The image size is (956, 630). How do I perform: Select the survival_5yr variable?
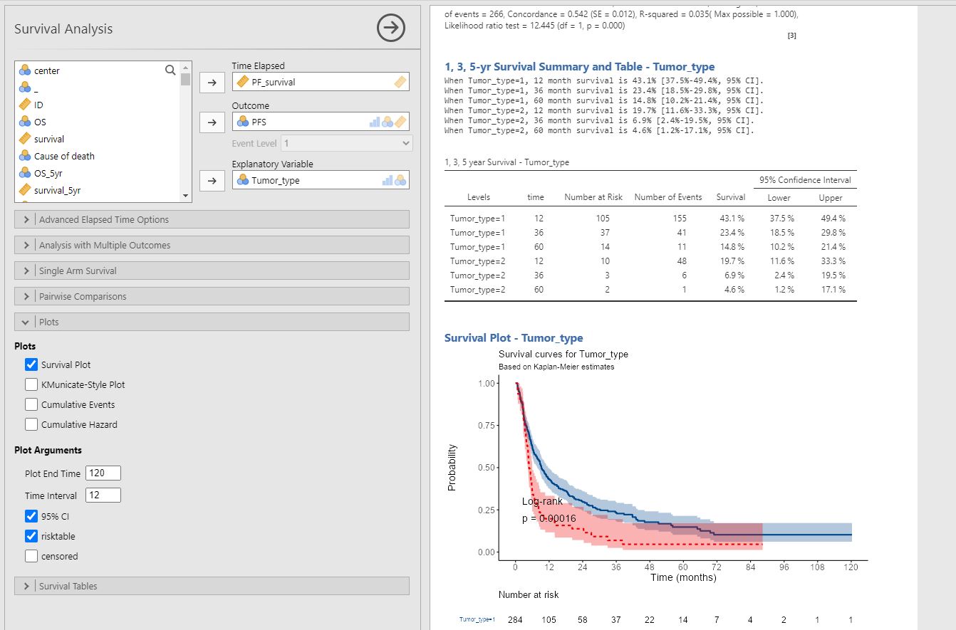pos(57,190)
